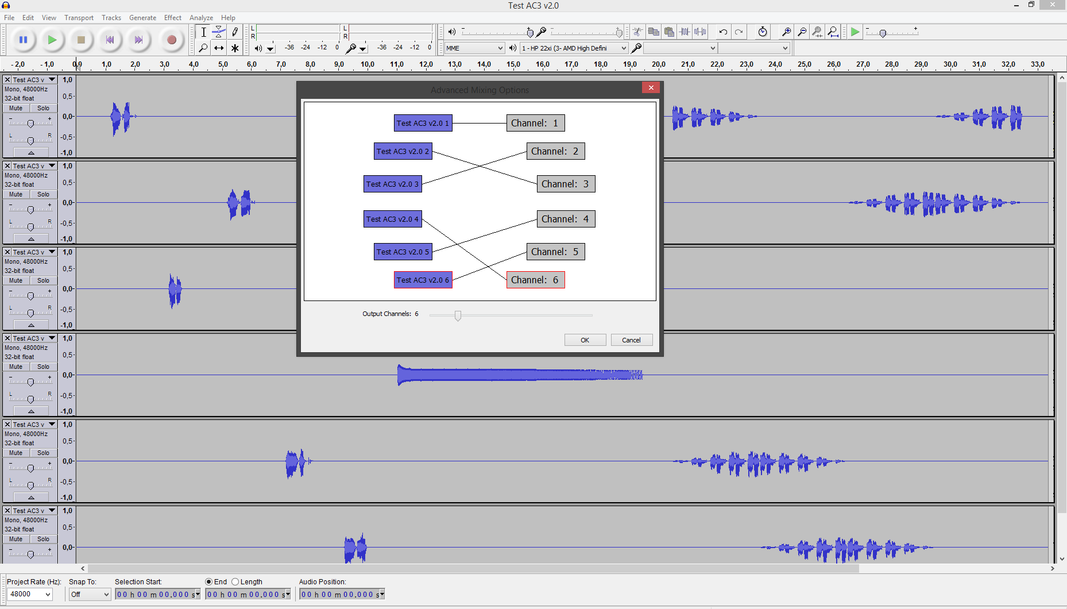Click the Audio Position time field
Screen dimensions: 1067x609
pyautogui.click(x=342, y=594)
